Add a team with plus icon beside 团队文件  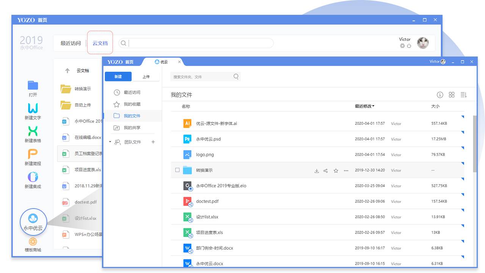[x=153, y=142]
